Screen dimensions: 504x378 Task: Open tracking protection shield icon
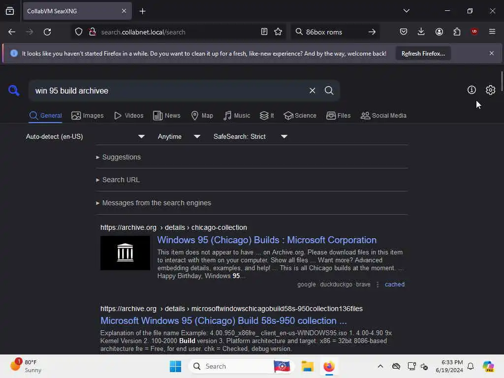click(x=79, y=32)
